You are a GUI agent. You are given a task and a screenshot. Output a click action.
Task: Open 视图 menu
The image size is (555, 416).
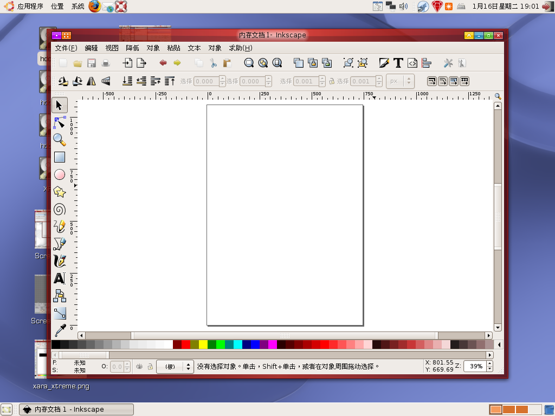[x=112, y=48]
